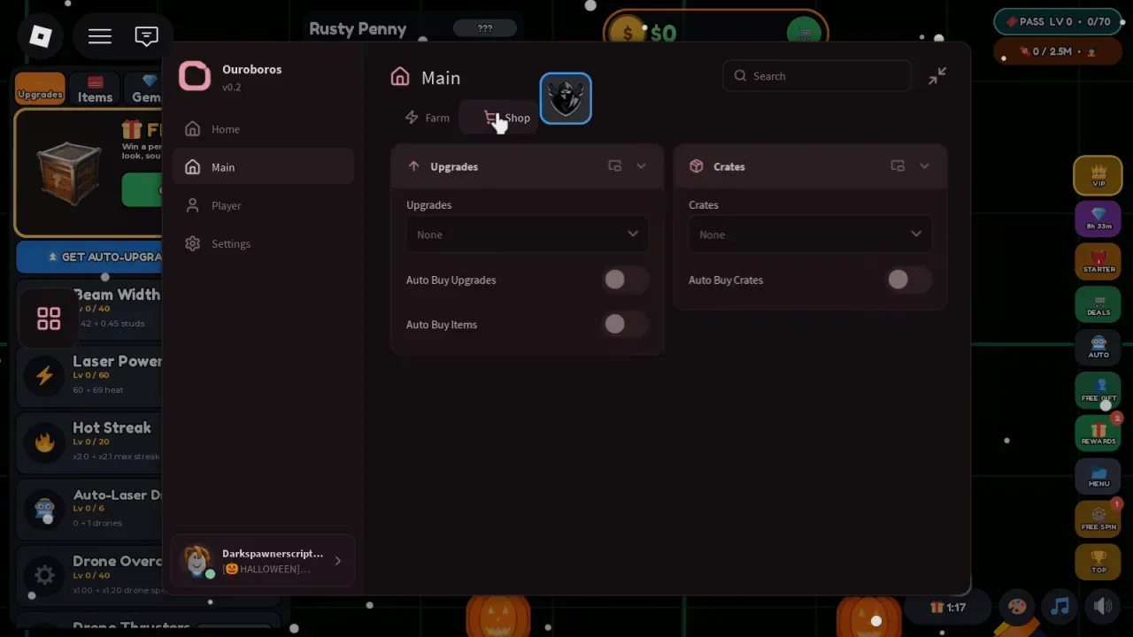This screenshot has width=1133, height=637.
Task: Click in the Search field
Action: [x=816, y=76]
